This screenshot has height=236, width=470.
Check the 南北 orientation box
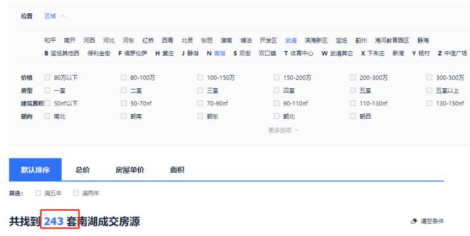point(48,116)
